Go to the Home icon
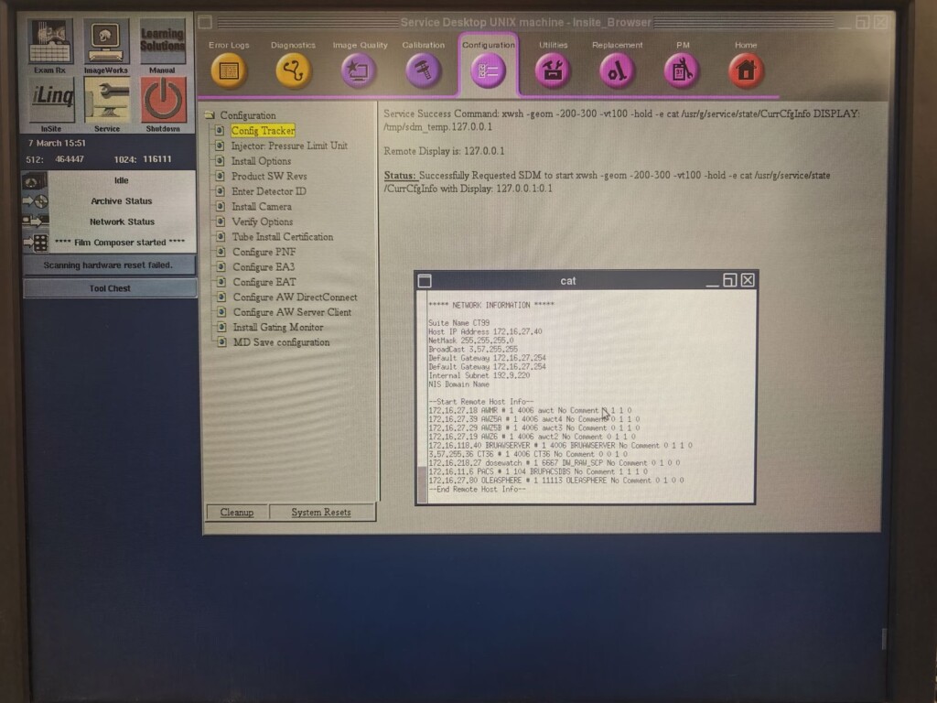This screenshot has height=703, width=937. 746,70
